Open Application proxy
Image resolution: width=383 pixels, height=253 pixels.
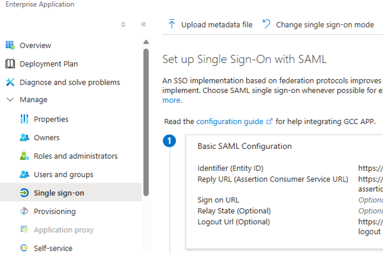point(64,230)
